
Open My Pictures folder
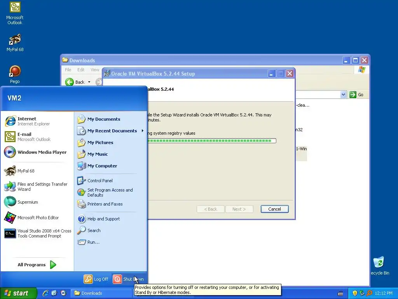111,142
